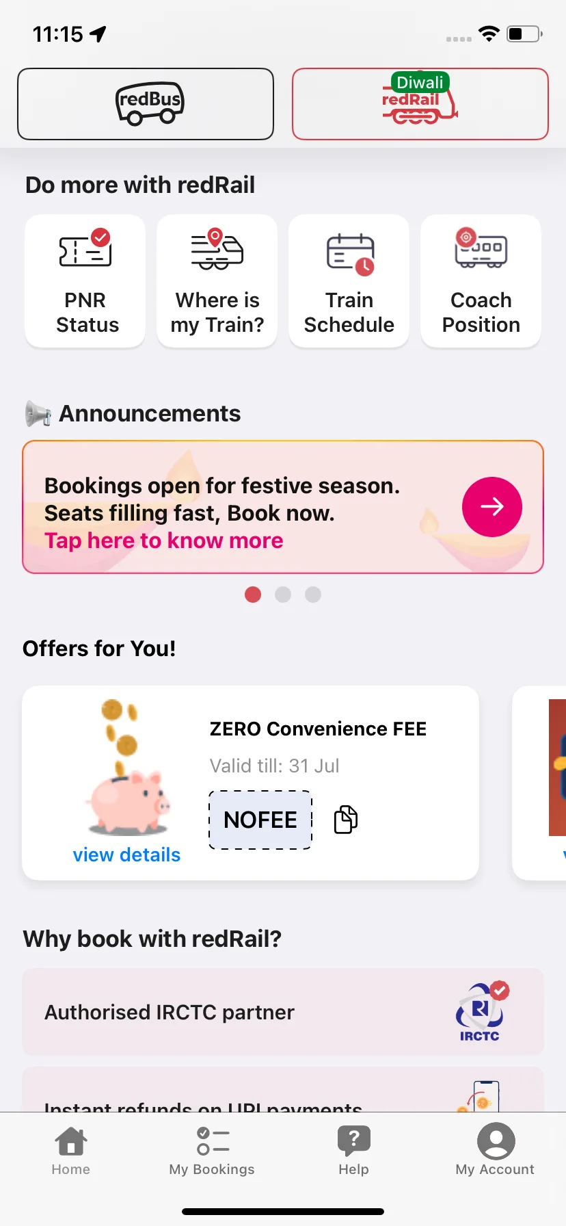
Task: Tap the piggy bank offer image
Action: [x=129, y=766]
